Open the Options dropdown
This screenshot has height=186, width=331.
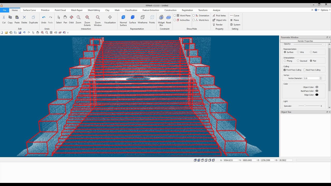[x=325, y=10]
